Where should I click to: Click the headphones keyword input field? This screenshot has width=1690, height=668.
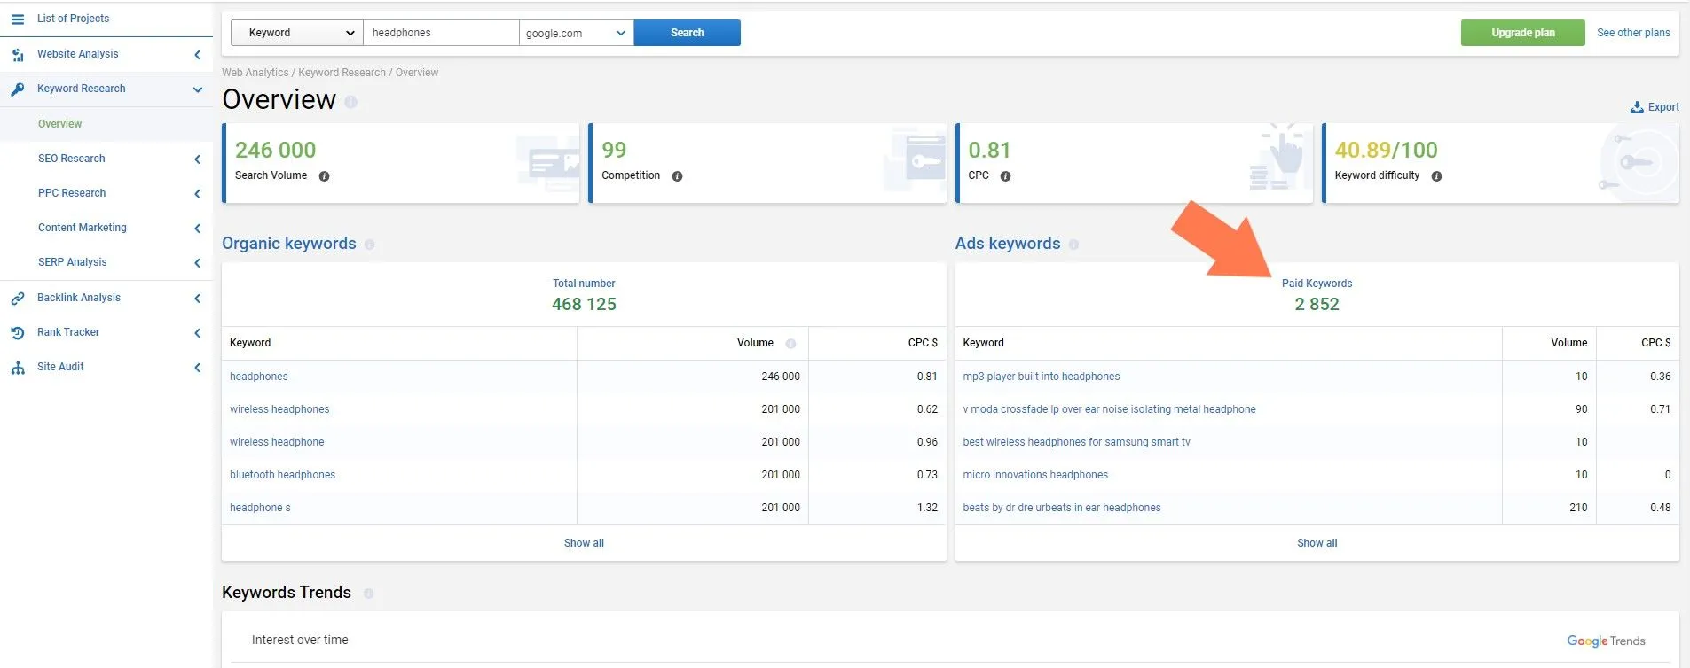click(x=441, y=33)
